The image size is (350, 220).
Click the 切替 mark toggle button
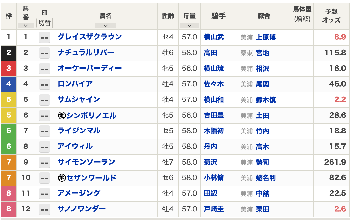[45, 23]
